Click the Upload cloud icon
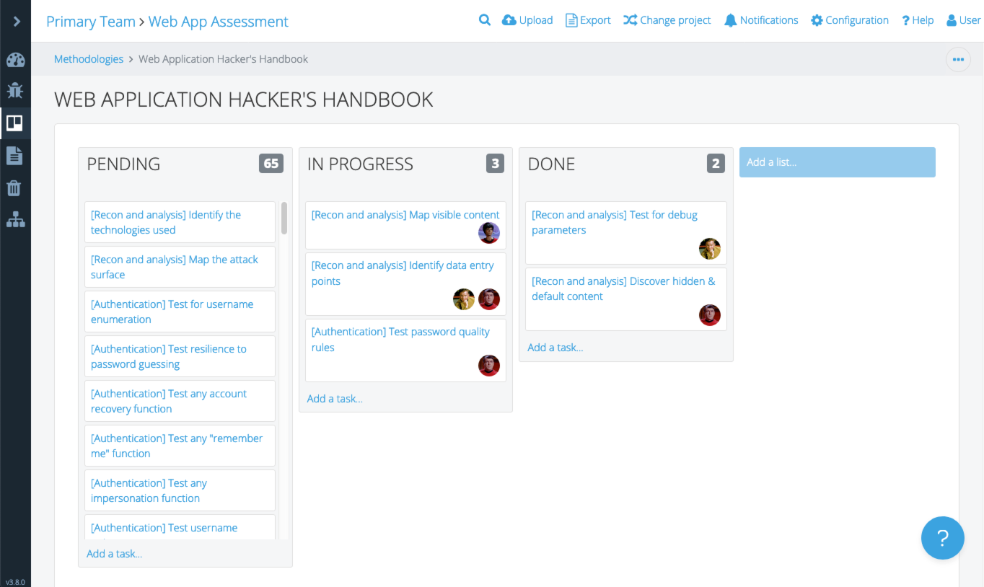This screenshot has height=587, width=984. (x=509, y=20)
